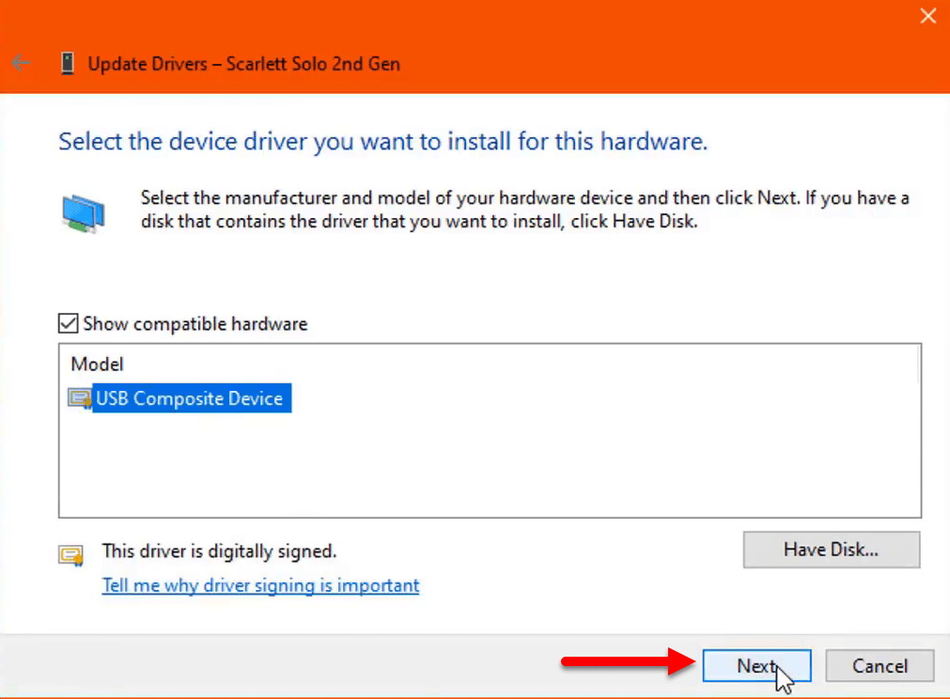950x699 pixels.
Task: Click the Next button
Action: [x=756, y=666]
